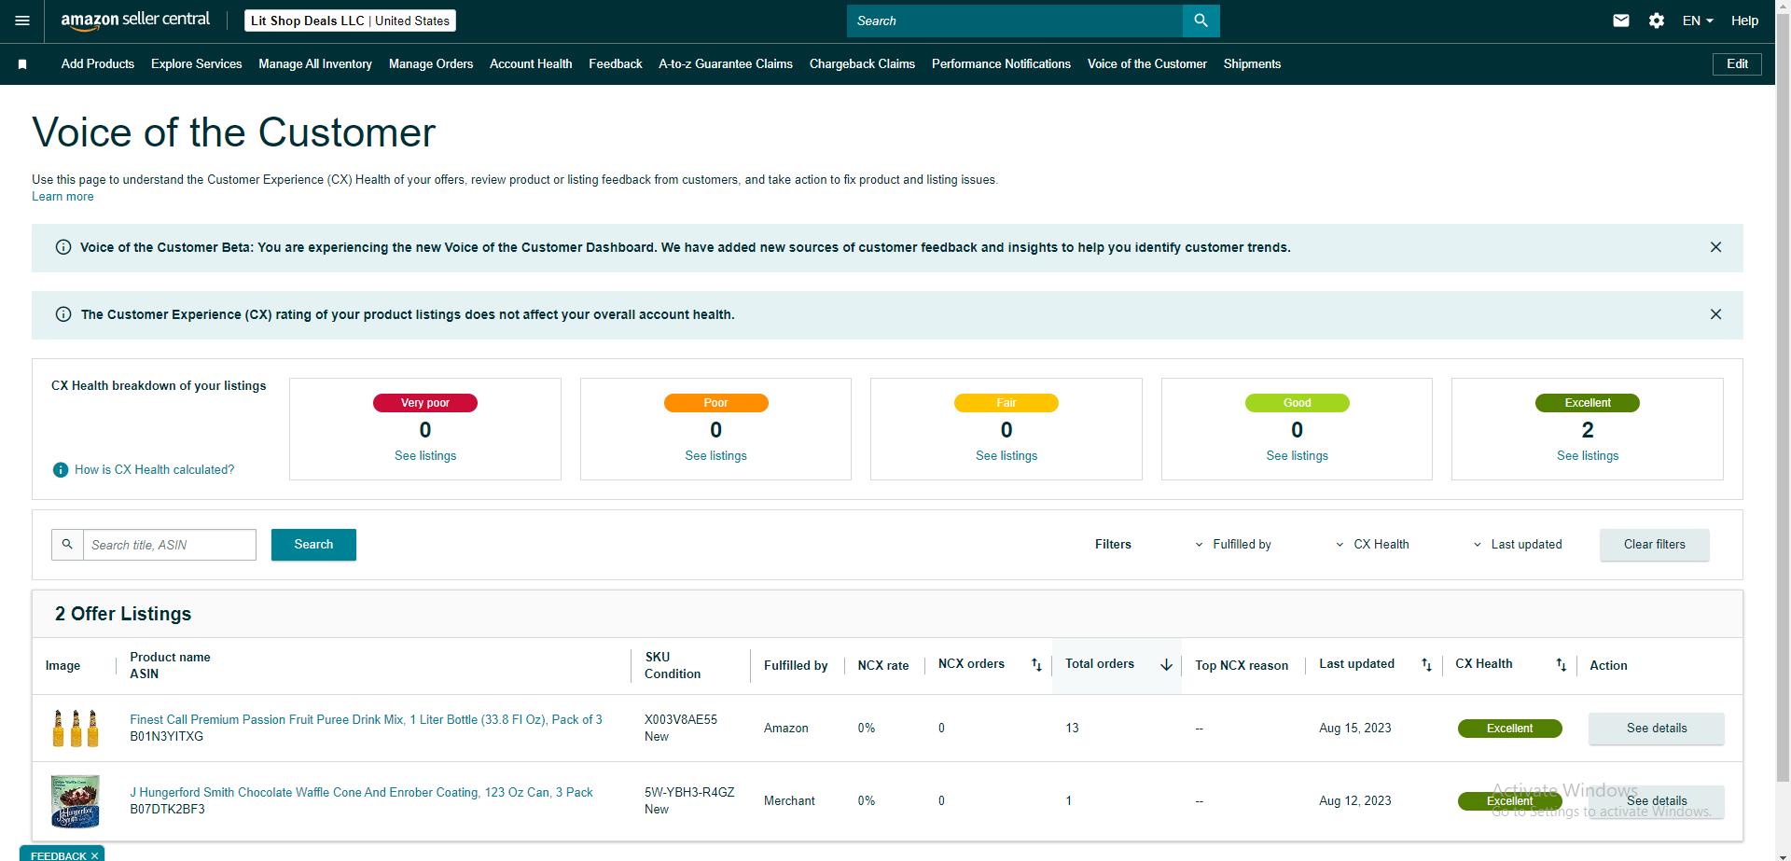Click the Excellent badge in summary card
Viewport: 1791px width, 861px height.
pos(1588,403)
